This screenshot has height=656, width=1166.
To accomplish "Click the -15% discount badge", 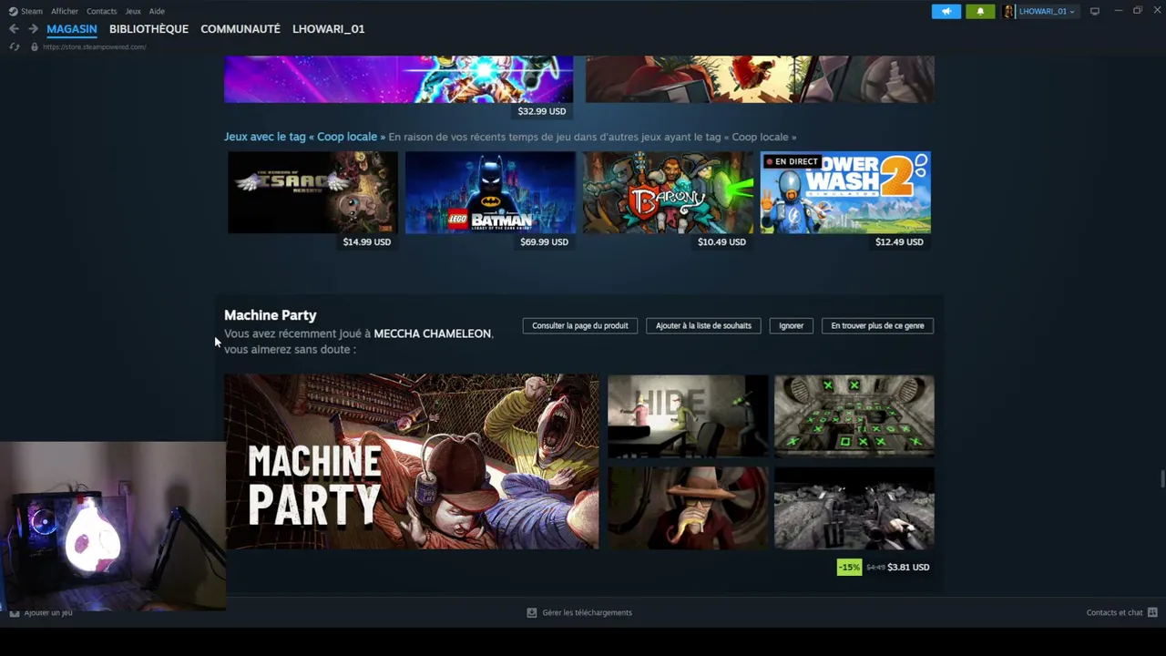I will (849, 567).
